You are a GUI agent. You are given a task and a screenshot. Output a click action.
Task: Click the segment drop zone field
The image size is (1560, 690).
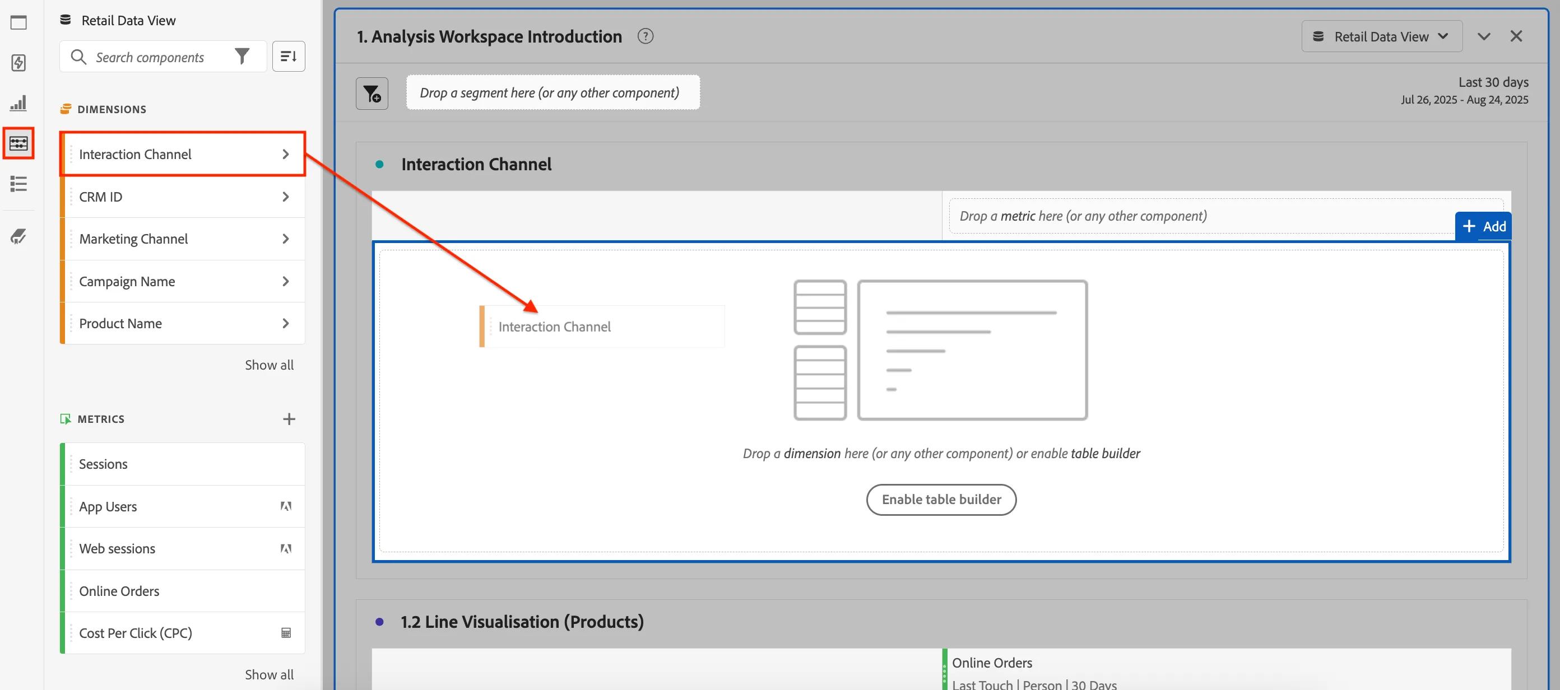pyautogui.click(x=552, y=92)
